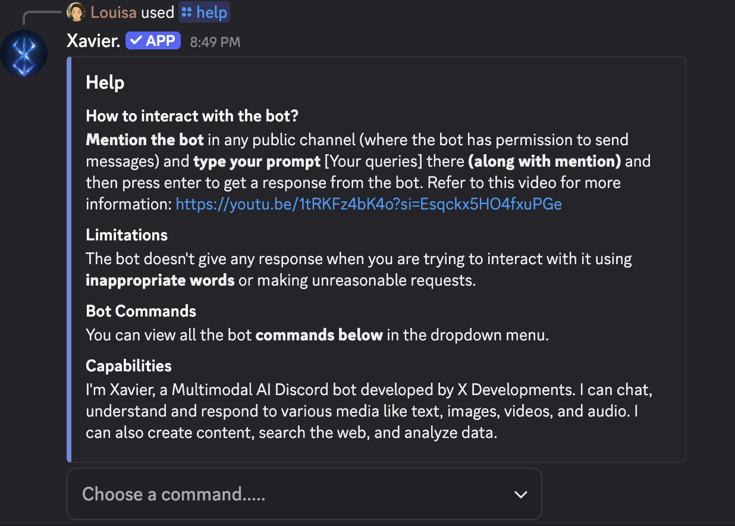Click the slash command icon beside help

click(187, 12)
